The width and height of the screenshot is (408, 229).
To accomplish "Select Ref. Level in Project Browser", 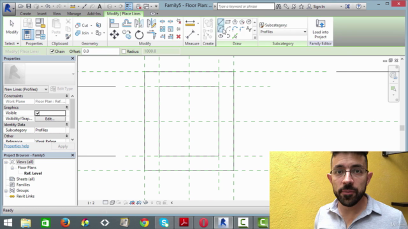I will [33, 174].
